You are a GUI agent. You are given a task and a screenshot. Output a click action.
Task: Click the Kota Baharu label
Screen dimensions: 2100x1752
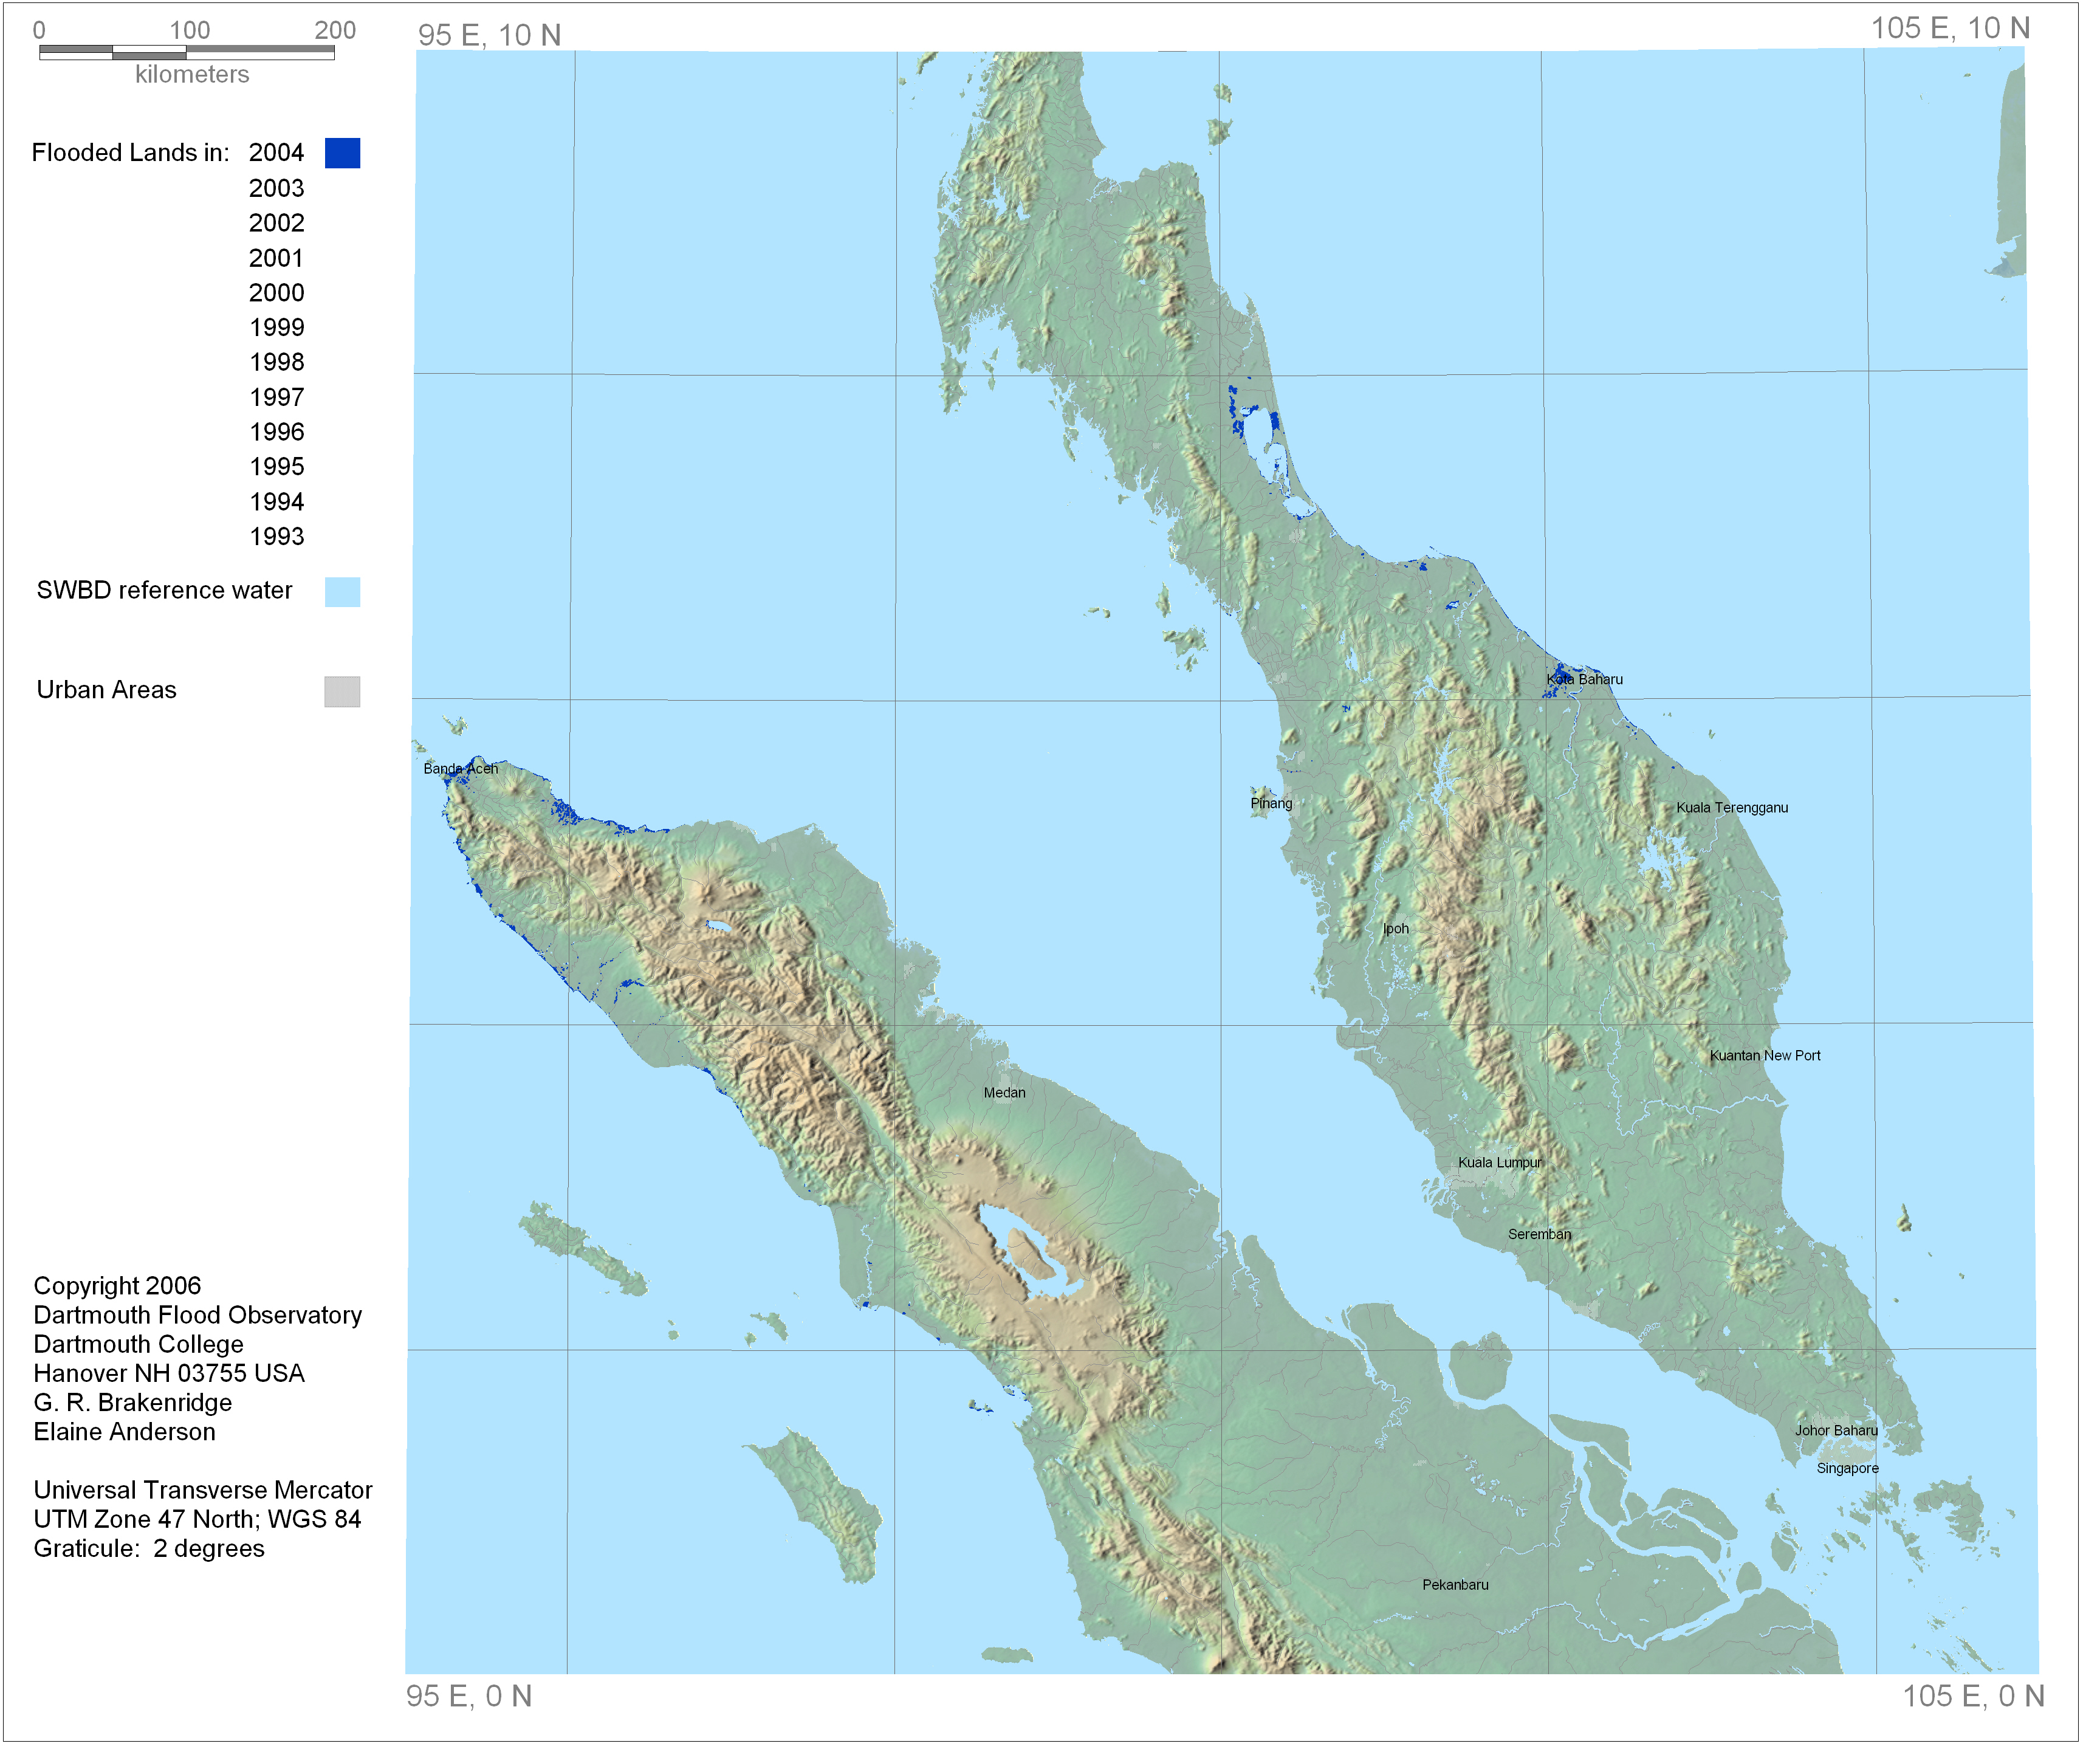tap(1585, 680)
